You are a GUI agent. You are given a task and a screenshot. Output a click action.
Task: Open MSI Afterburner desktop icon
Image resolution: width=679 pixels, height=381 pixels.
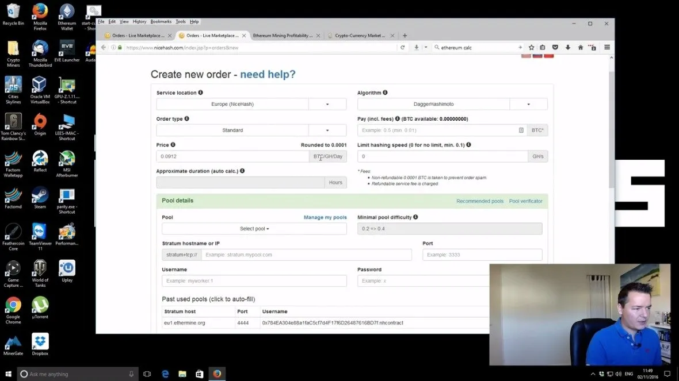pyautogui.click(x=67, y=164)
